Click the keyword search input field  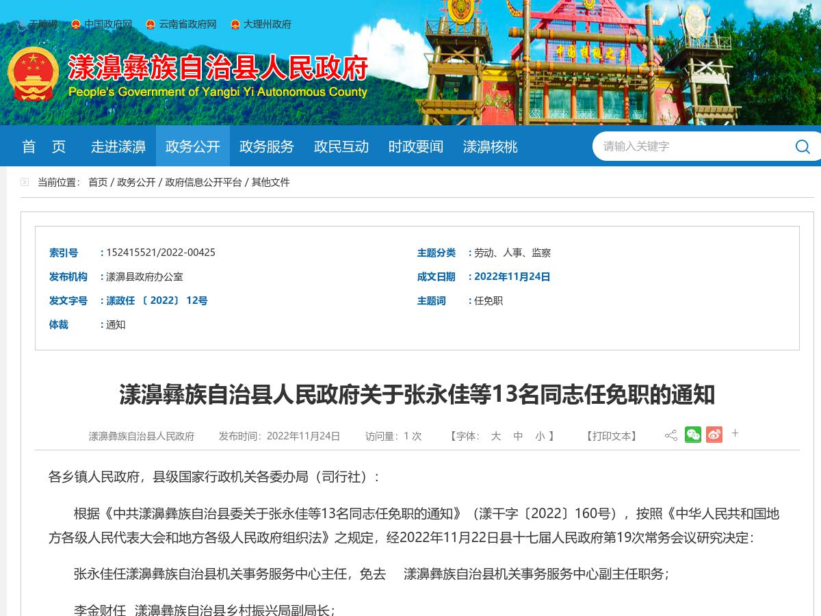(684, 146)
